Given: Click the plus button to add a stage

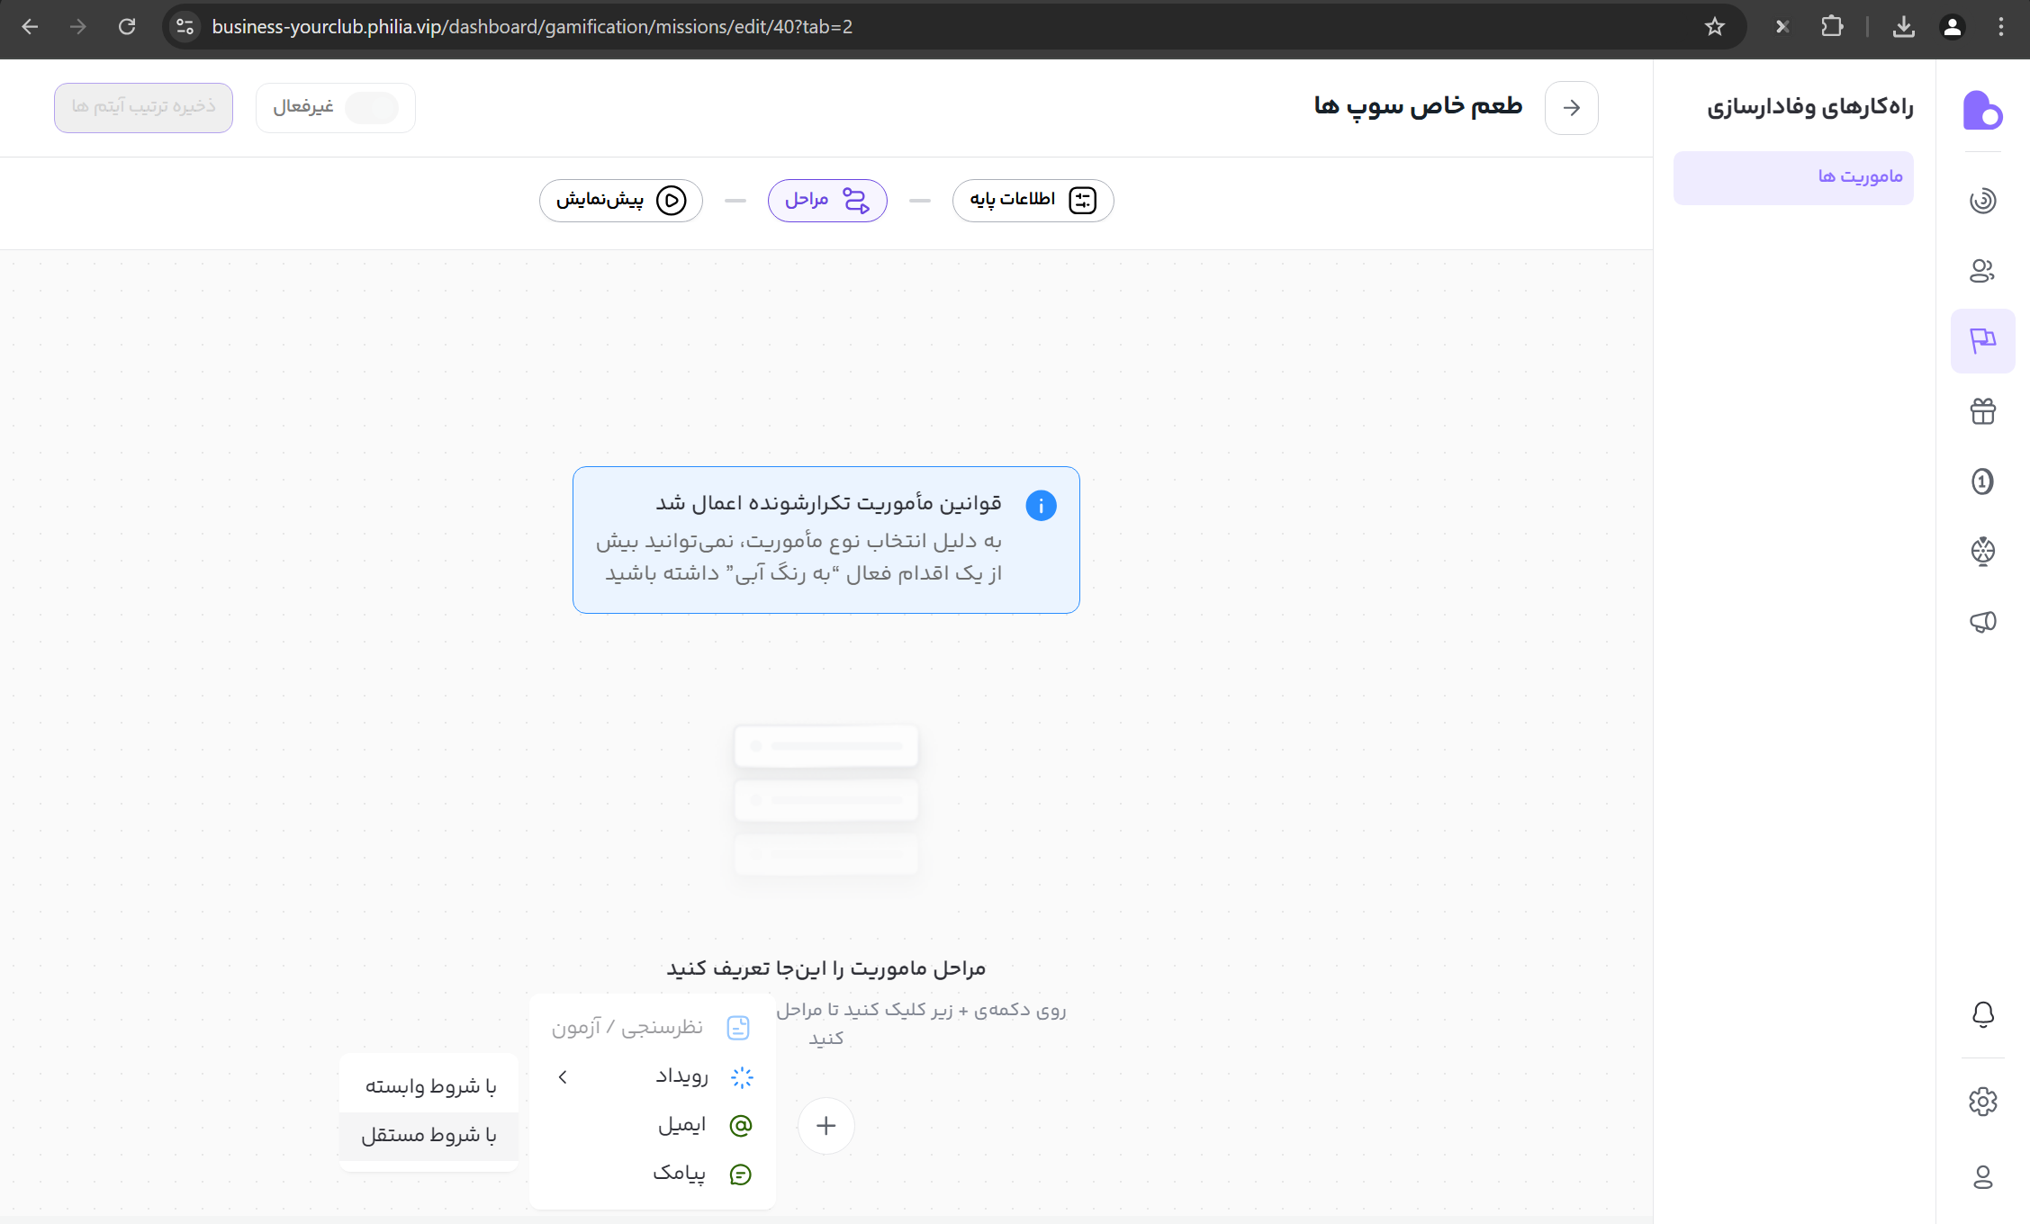Looking at the screenshot, I should click(x=826, y=1126).
